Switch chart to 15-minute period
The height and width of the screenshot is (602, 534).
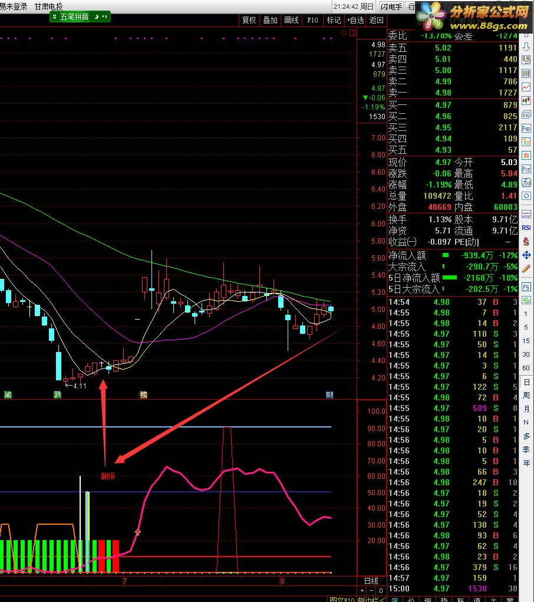[x=526, y=341]
